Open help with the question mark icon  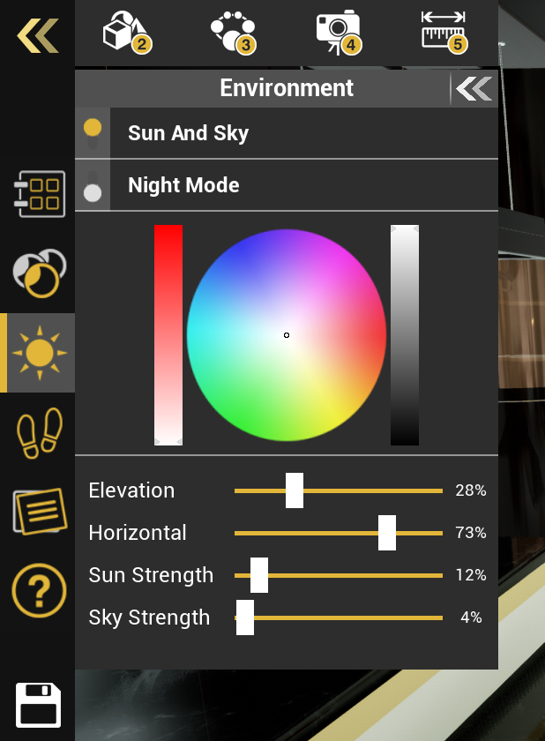[39, 590]
